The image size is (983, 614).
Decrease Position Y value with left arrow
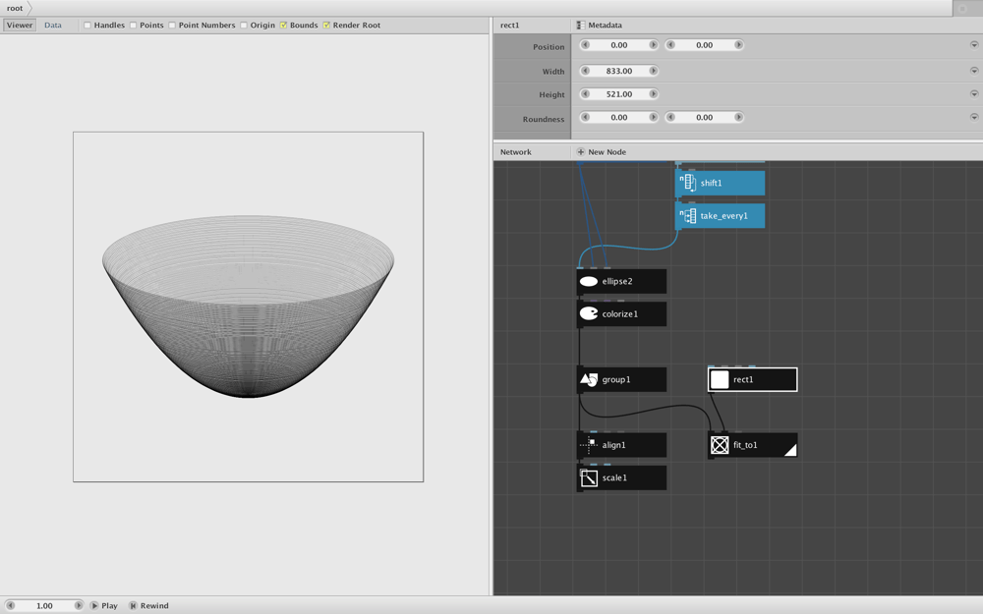pyautogui.click(x=670, y=45)
